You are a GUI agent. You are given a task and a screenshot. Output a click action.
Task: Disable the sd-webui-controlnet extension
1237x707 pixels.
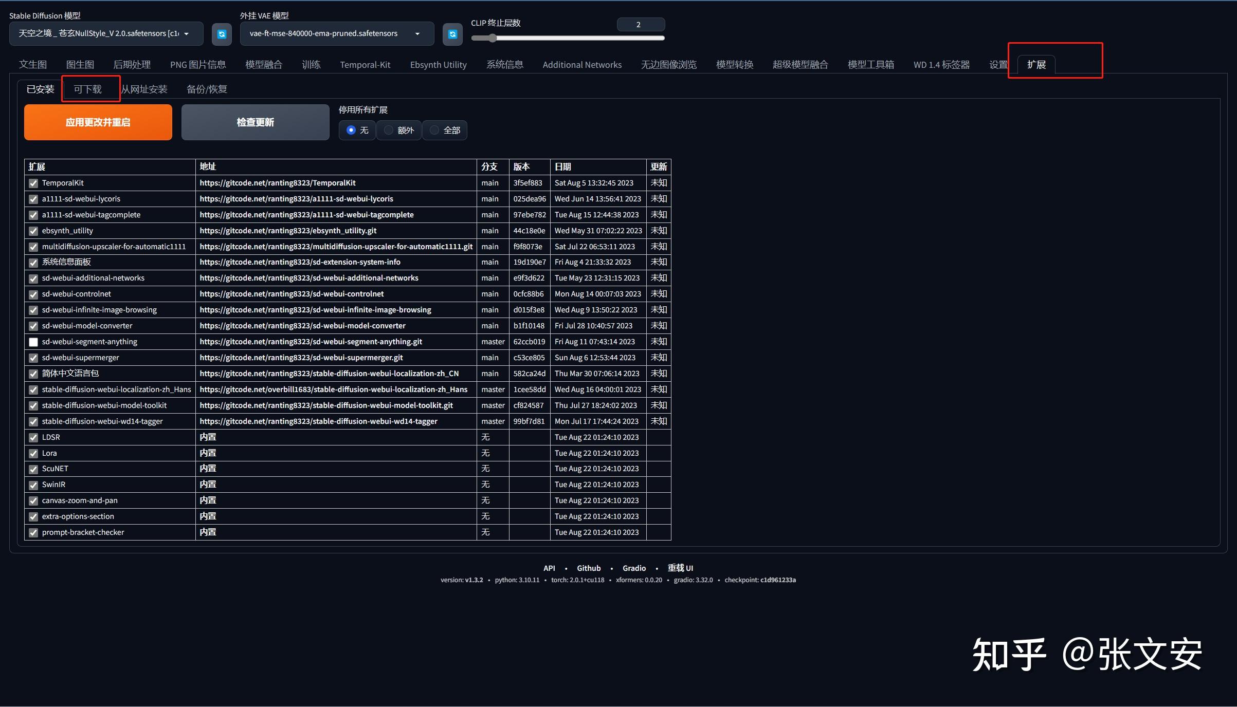(33, 294)
